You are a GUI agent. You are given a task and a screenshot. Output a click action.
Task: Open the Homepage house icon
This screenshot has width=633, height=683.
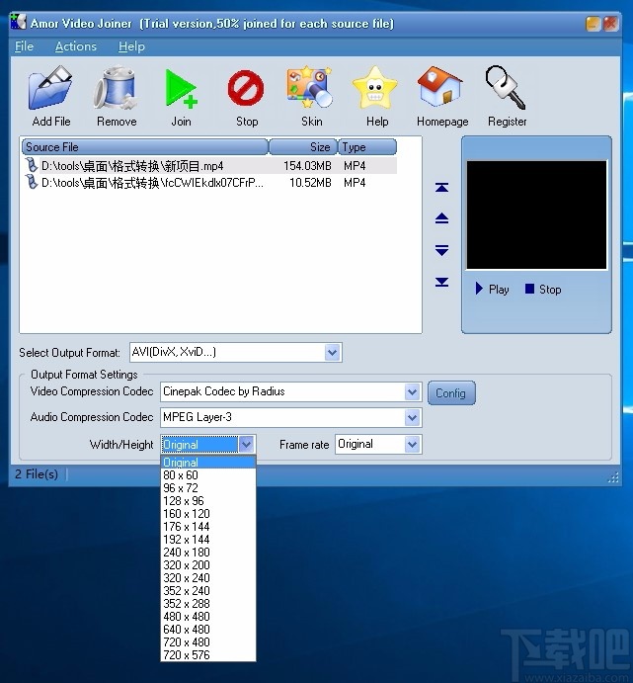coord(440,87)
